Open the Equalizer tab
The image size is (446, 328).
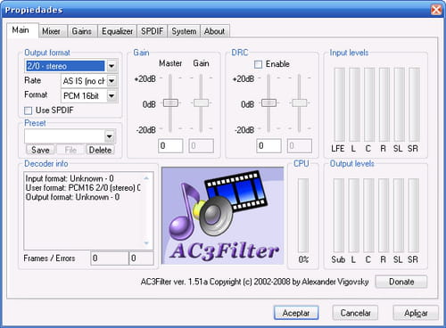pos(117,31)
